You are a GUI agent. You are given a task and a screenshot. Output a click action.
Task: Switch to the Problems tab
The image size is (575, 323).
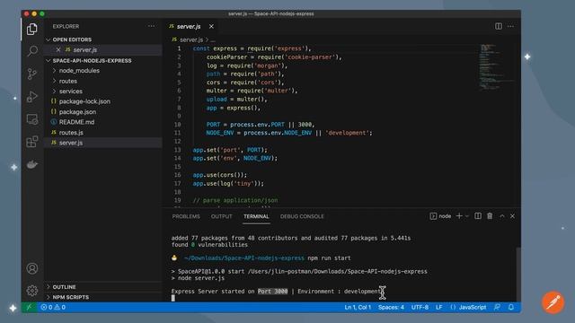(186, 216)
